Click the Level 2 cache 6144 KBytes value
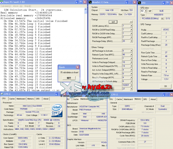This screenshot has width=173, height=149. (55, 144)
